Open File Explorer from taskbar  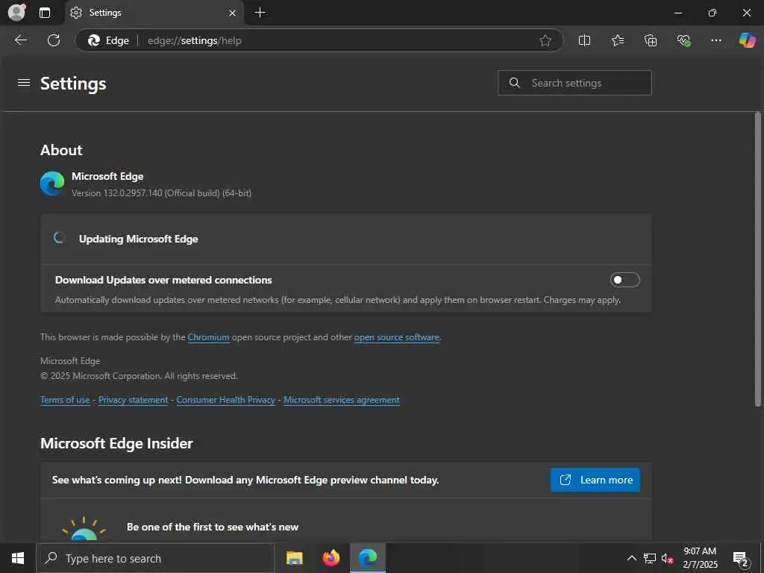(x=294, y=558)
